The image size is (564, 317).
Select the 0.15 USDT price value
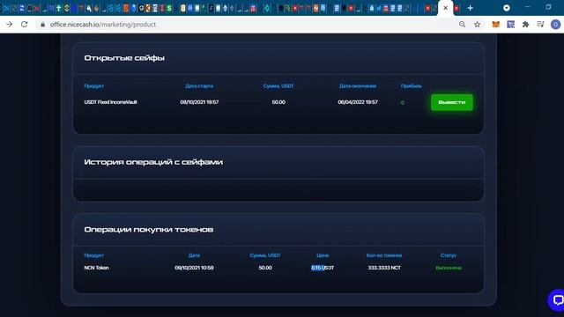tap(323, 268)
